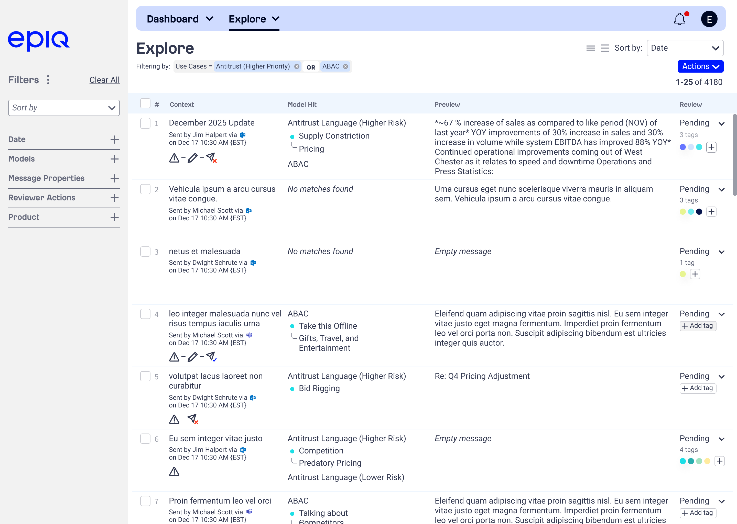This screenshot has height=524, width=737.
Task: Remove the ABAC filter chip
Action: [x=345, y=66]
